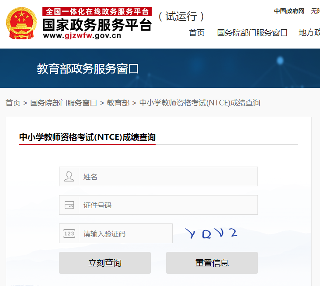Viewport: 320px width, 286px height.
Task: Focus the 证件号码 ID number field
Action: pyautogui.click(x=168, y=205)
